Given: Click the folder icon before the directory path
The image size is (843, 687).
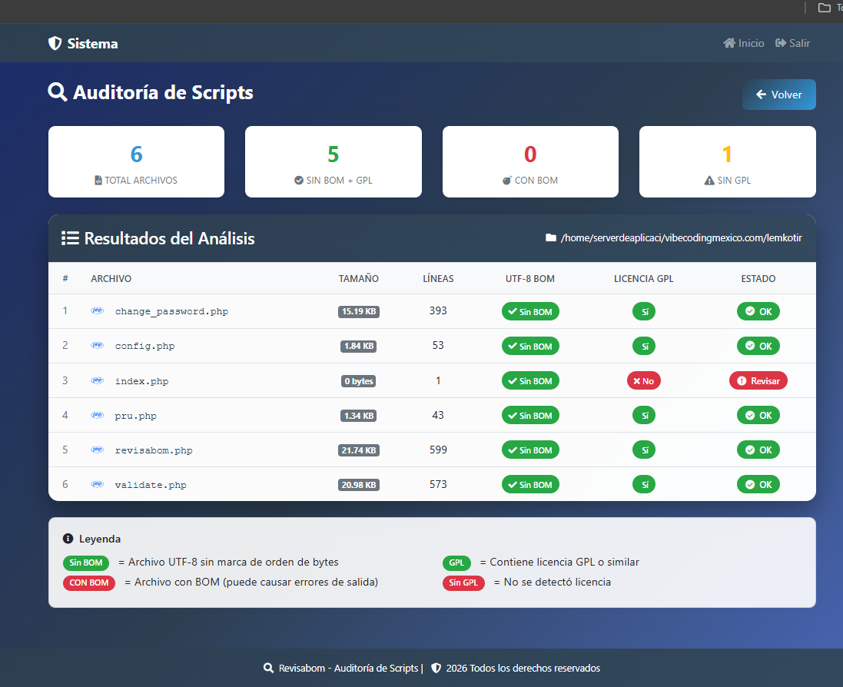Looking at the screenshot, I should pos(550,238).
